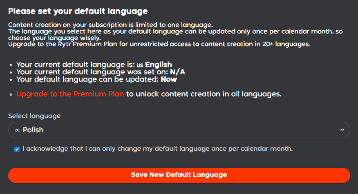Tick the acknowledgement checkbox

point(17,149)
